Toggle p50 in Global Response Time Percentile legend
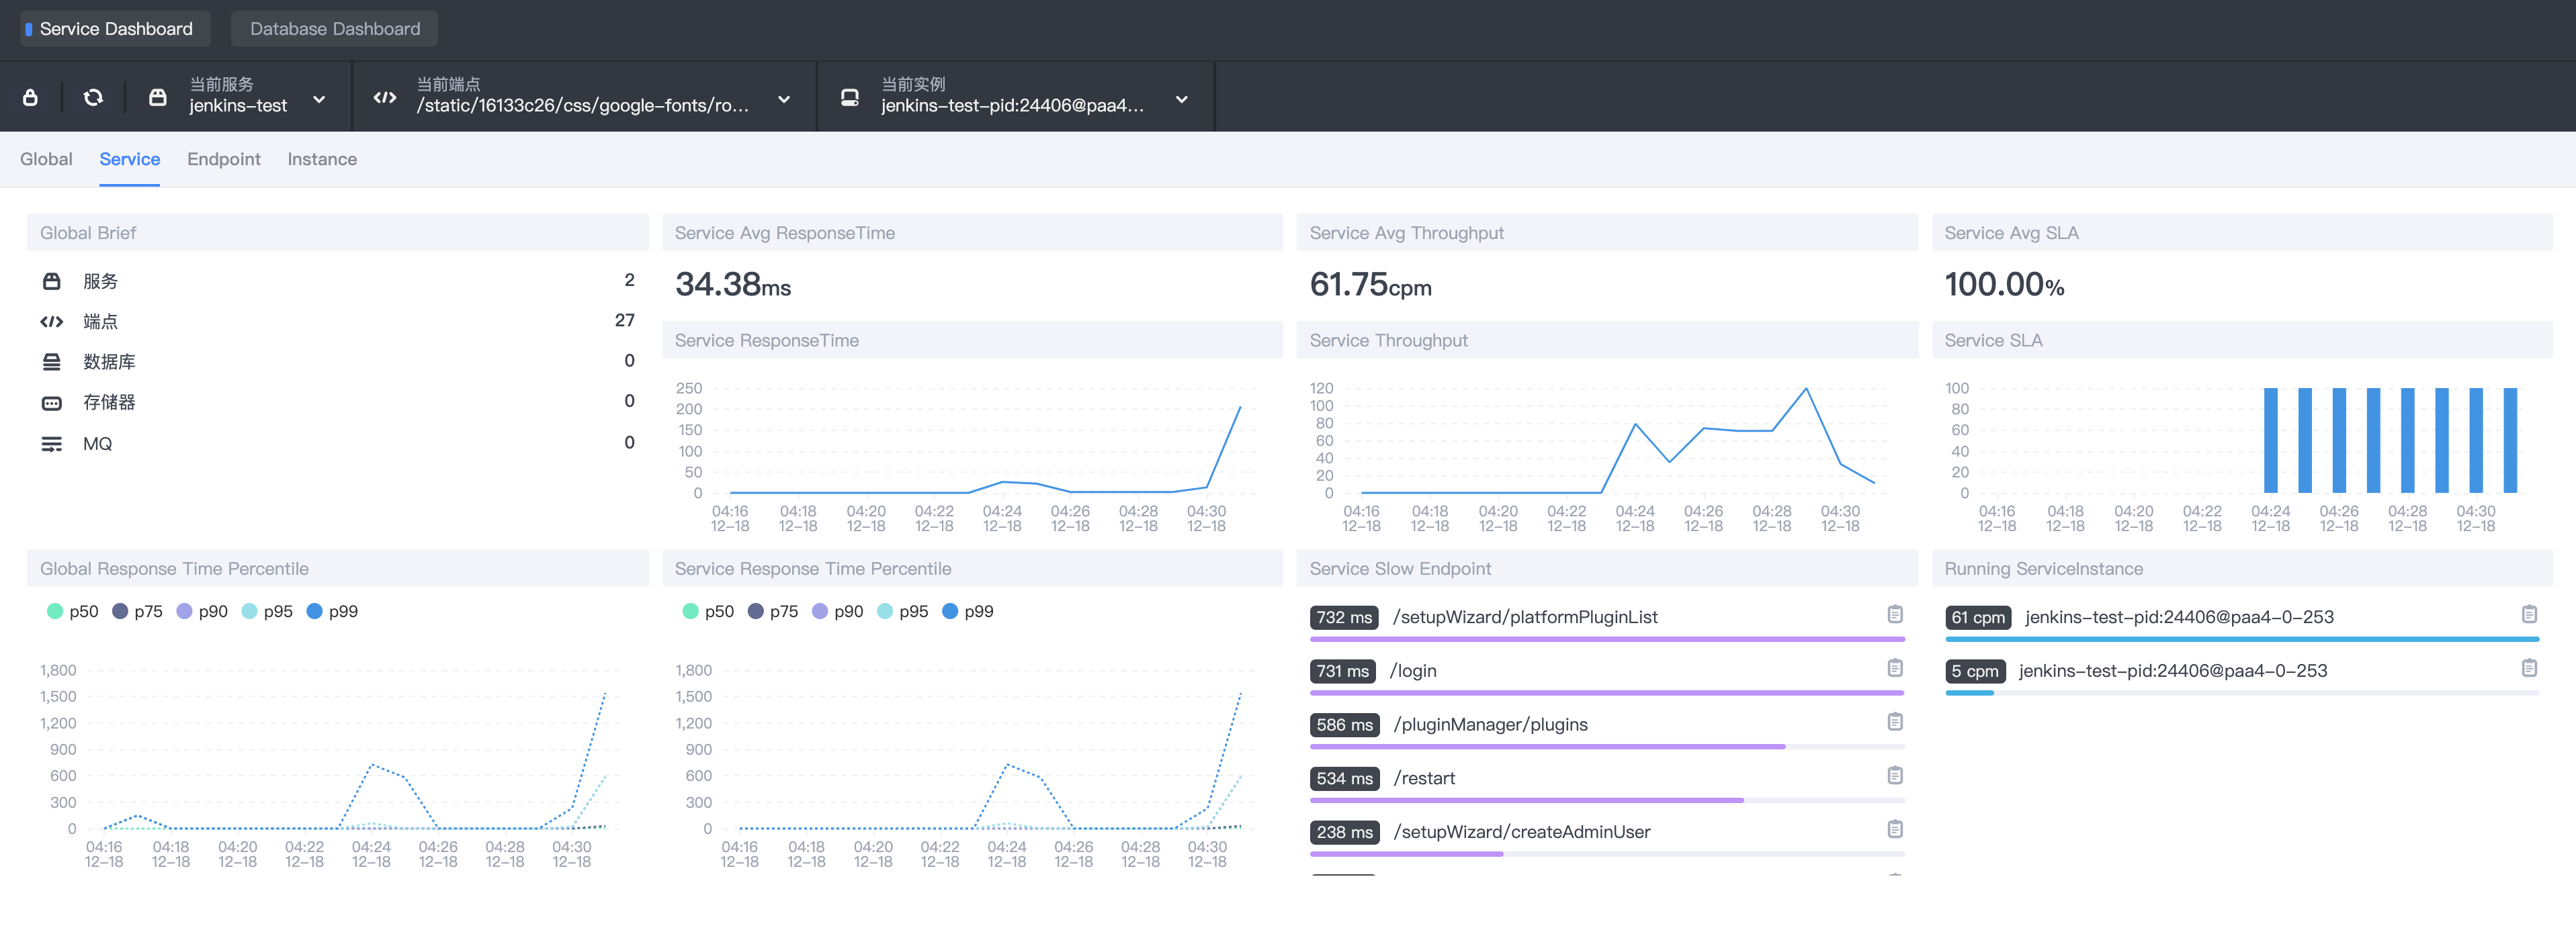 [72, 611]
